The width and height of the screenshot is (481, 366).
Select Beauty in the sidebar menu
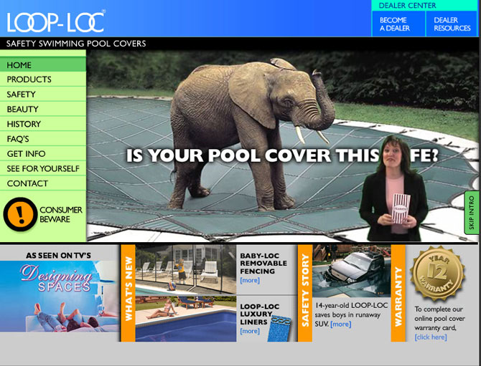[43, 109]
